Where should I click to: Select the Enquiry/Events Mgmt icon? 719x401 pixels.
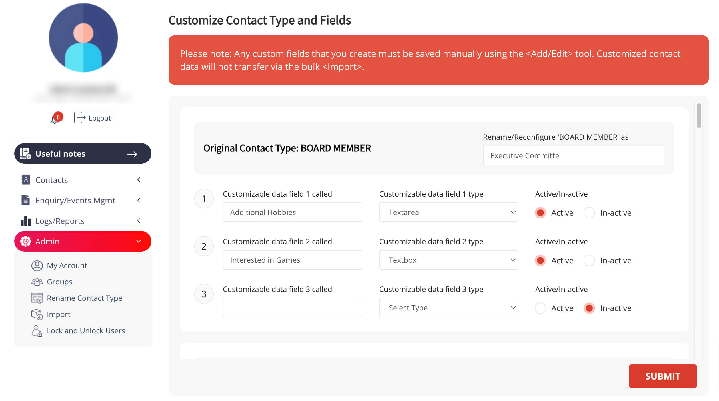click(25, 200)
